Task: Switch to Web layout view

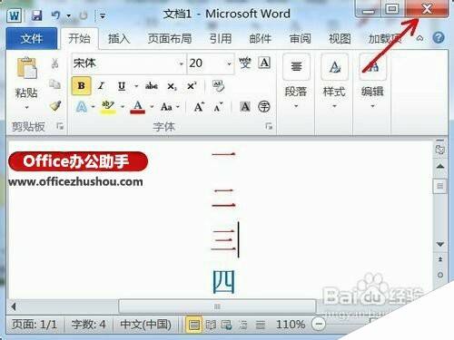Action: (x=226, y=325)
